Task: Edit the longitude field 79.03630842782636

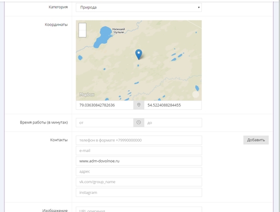Action: 104,105
